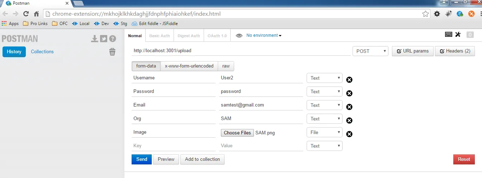Select the form-data body type
Image resolution: width=482 pixels, height=178 pixels.
146,66
